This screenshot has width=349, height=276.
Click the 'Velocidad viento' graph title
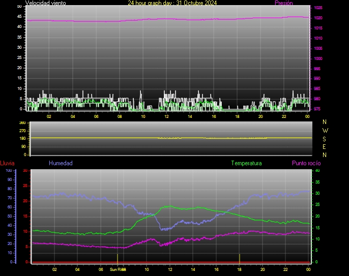click(x=45, y=3)
